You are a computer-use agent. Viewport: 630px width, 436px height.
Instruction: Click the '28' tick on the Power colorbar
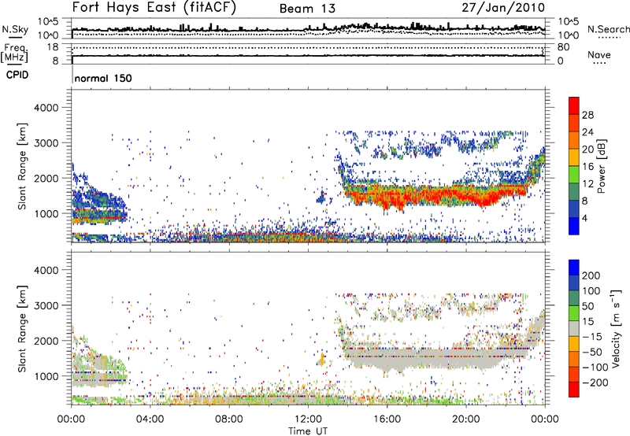[x=587, y=115]
